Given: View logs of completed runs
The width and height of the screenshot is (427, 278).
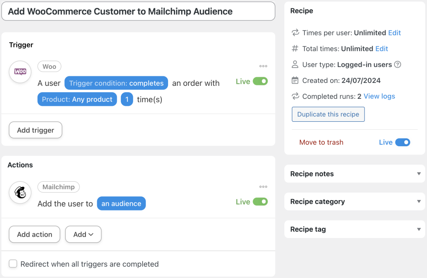Looking at the screenshot, I should [379, 96].
